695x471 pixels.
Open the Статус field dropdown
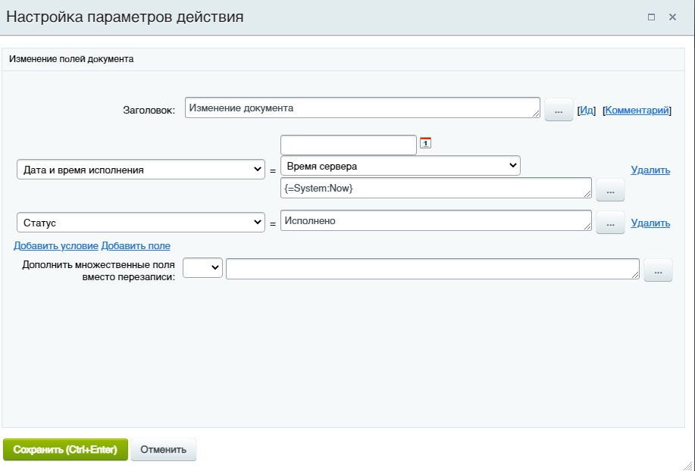[x=141, y=222]
